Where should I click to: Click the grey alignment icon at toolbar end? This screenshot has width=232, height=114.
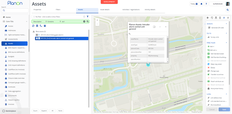click(228, 18)
